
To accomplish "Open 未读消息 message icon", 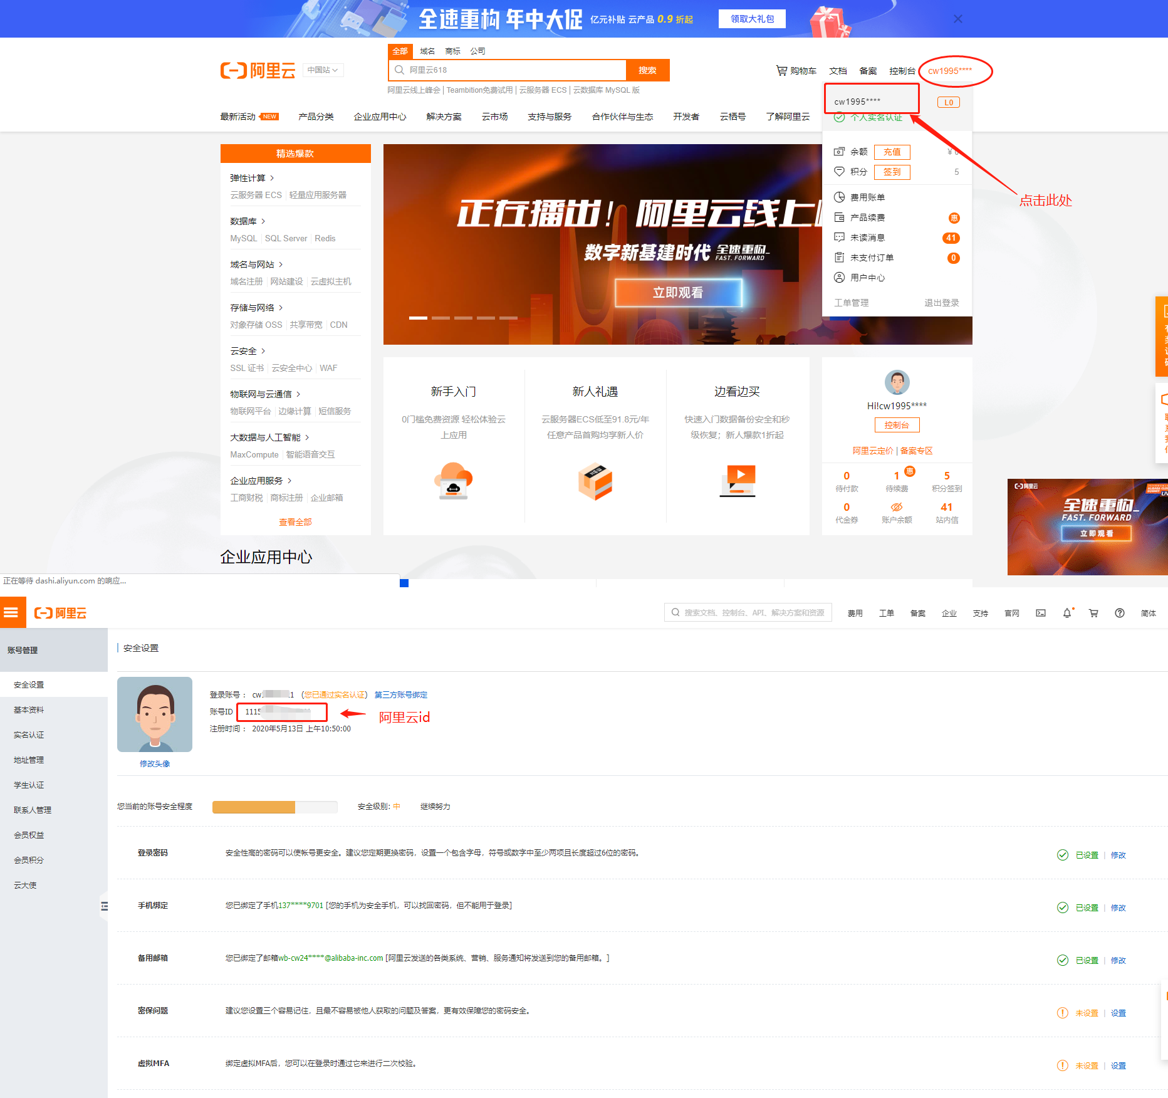I will click(839, 238).
